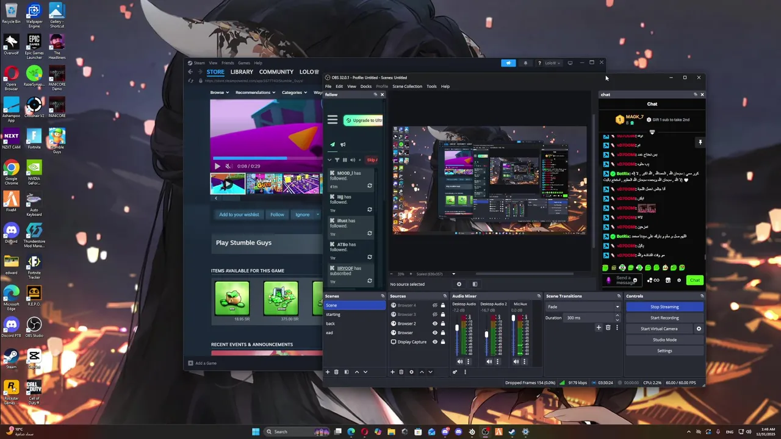Click Steam notifications bell icon
781x439 pixels.
pos(525,63)
